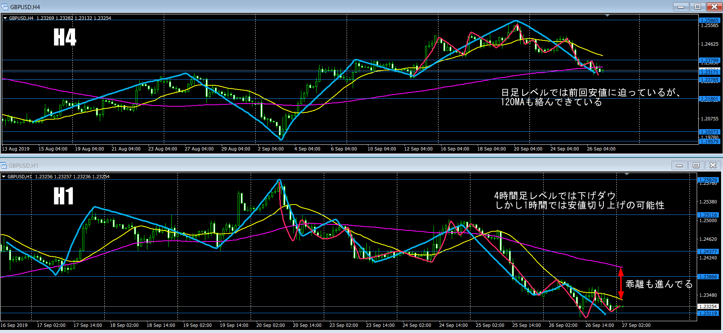
Task: Select the 1.25865 price label on the H4 axis
Action: (709, 20)
